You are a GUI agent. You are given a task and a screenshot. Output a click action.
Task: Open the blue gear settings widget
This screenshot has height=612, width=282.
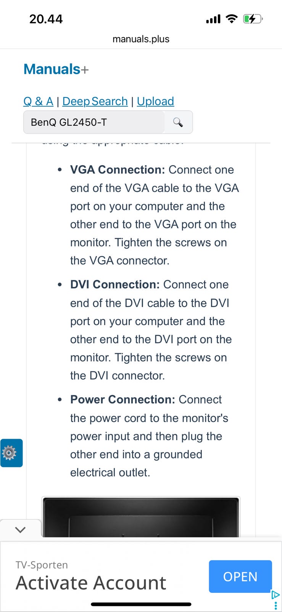pyautogui.click(x=11, y=453)
